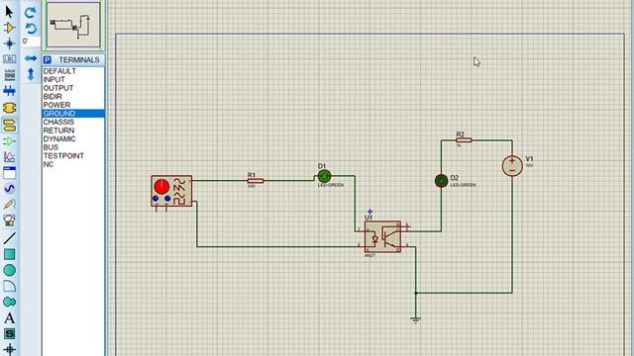
Task: Open Virtual Instruments mode
Action: tap(9, 221)
